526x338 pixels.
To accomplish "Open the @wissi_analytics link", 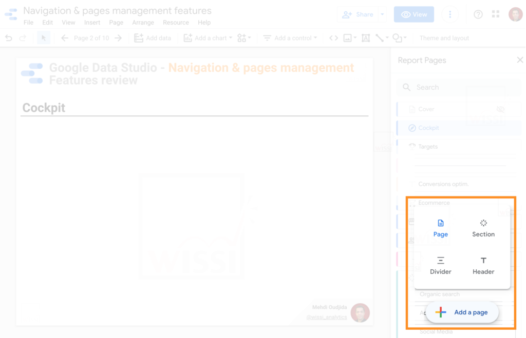I will point(326,317).
